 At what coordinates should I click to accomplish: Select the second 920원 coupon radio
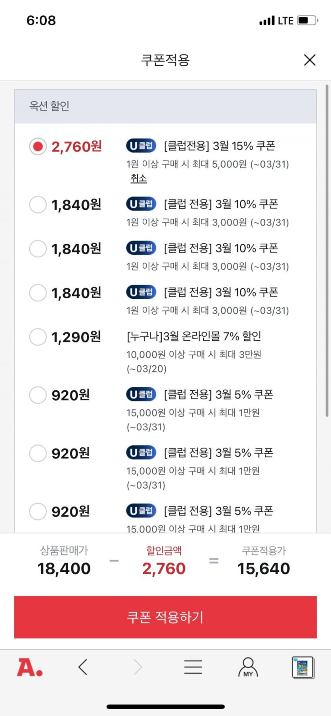click(38, 453)
